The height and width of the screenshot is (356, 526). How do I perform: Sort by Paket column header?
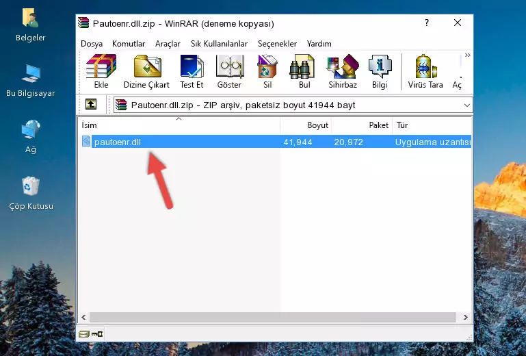(362, 125)
